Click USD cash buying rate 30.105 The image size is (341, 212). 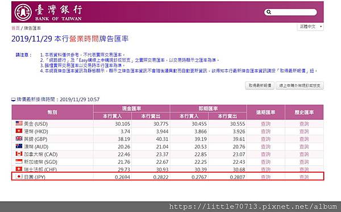[122, 124]
